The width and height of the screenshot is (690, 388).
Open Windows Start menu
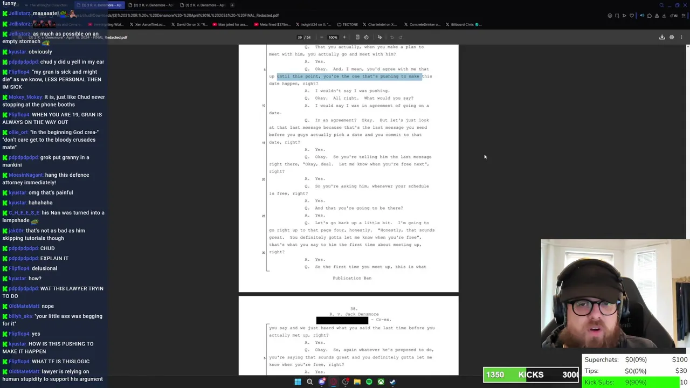click(x=298, y=382)
